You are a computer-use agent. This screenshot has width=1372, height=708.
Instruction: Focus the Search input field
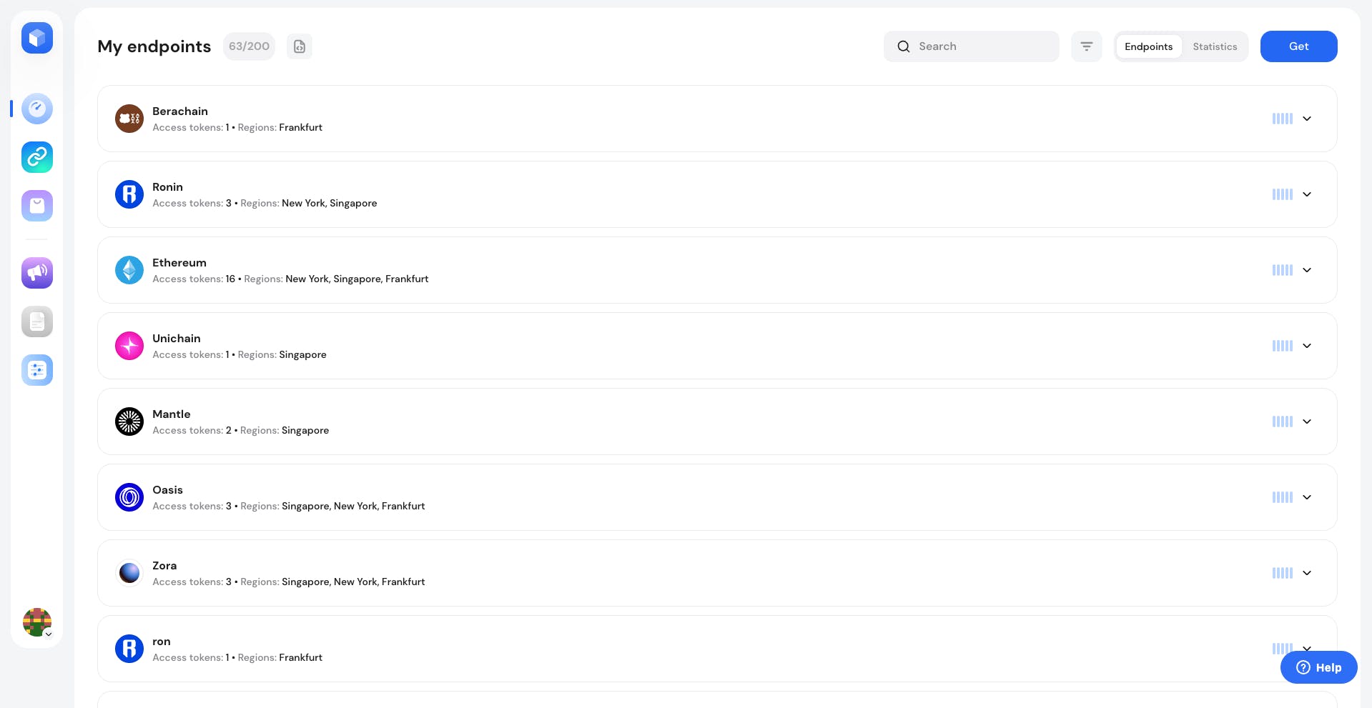pos(971,46)
